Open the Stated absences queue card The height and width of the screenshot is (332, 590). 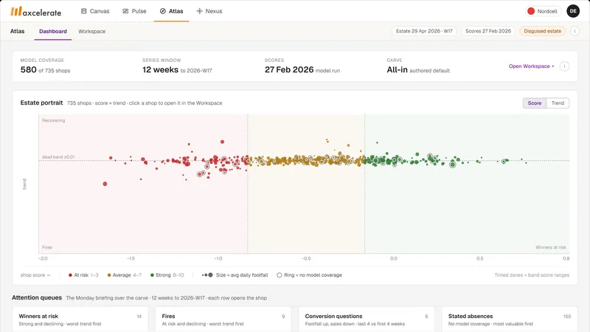(x=510, y=319)
